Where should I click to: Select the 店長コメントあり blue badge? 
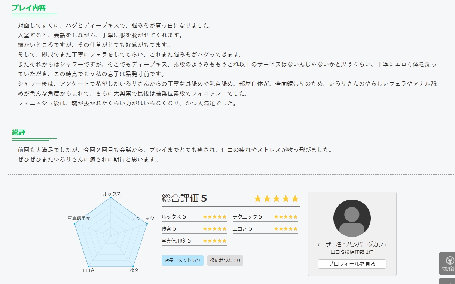(x=183, y=260)
